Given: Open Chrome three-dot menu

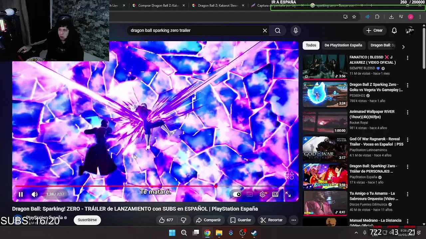Looking at the screenshot, I should pyautogui.click(x=420, y=17).
